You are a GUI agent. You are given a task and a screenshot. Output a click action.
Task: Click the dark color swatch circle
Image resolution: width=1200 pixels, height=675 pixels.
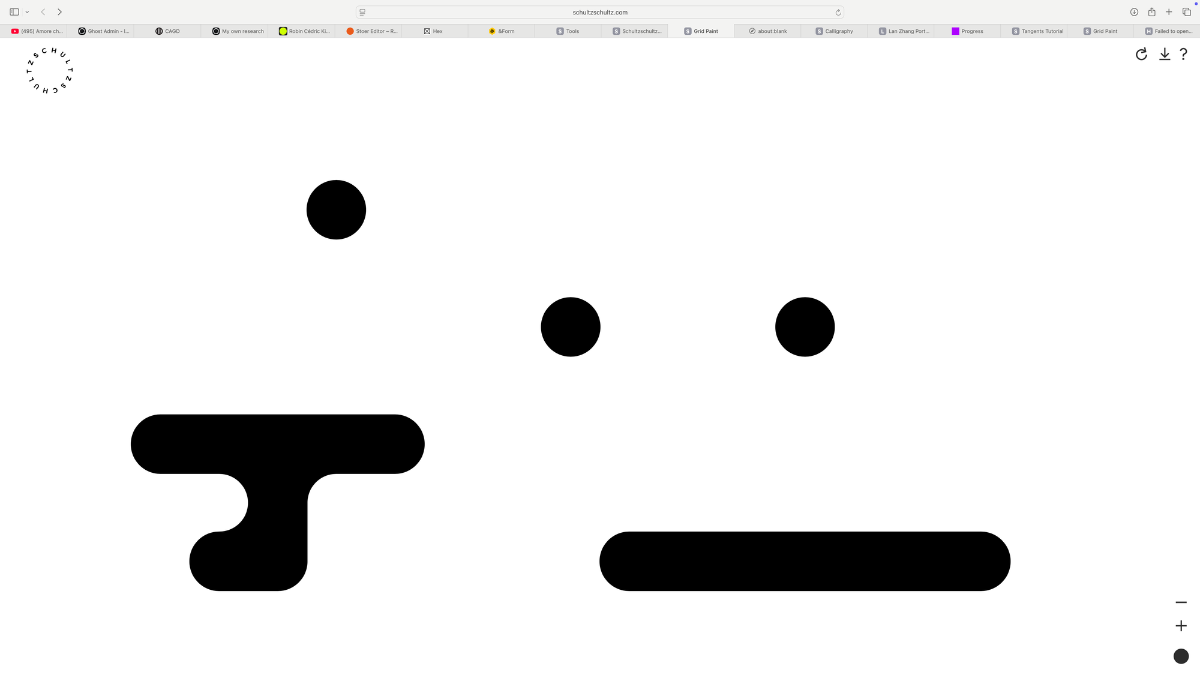click(1181, 656)
